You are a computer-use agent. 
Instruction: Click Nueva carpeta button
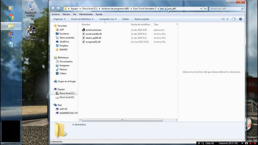[141, 19]
